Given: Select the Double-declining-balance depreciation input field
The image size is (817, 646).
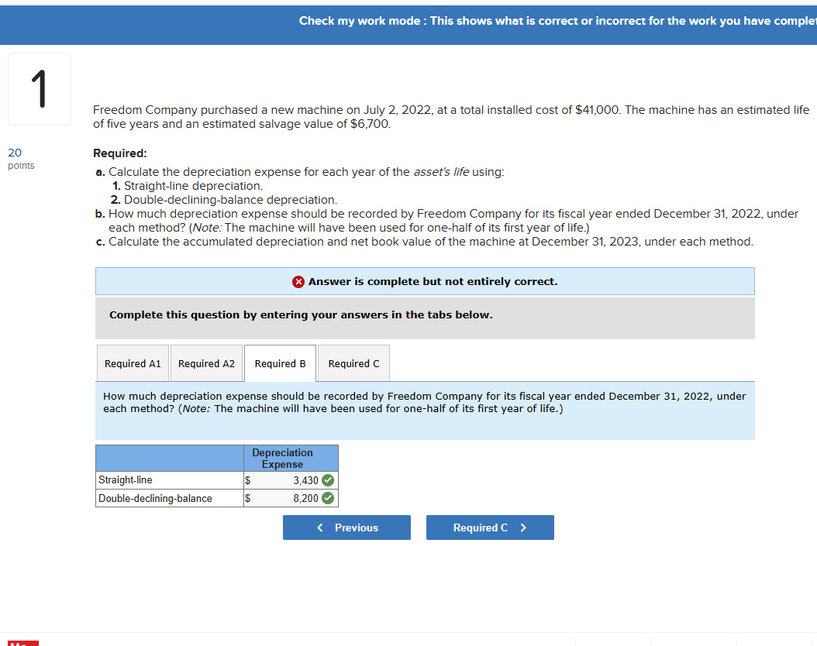Looking at the screenshot, I should click(287, 498).
